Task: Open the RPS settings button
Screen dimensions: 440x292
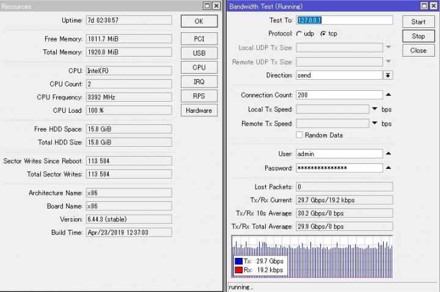Action: tap(199, 96)
